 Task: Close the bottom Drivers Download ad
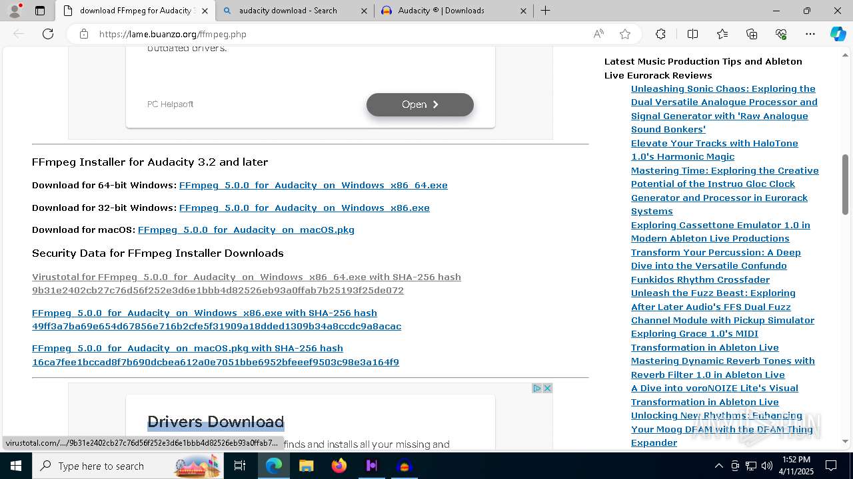(547, 388)
